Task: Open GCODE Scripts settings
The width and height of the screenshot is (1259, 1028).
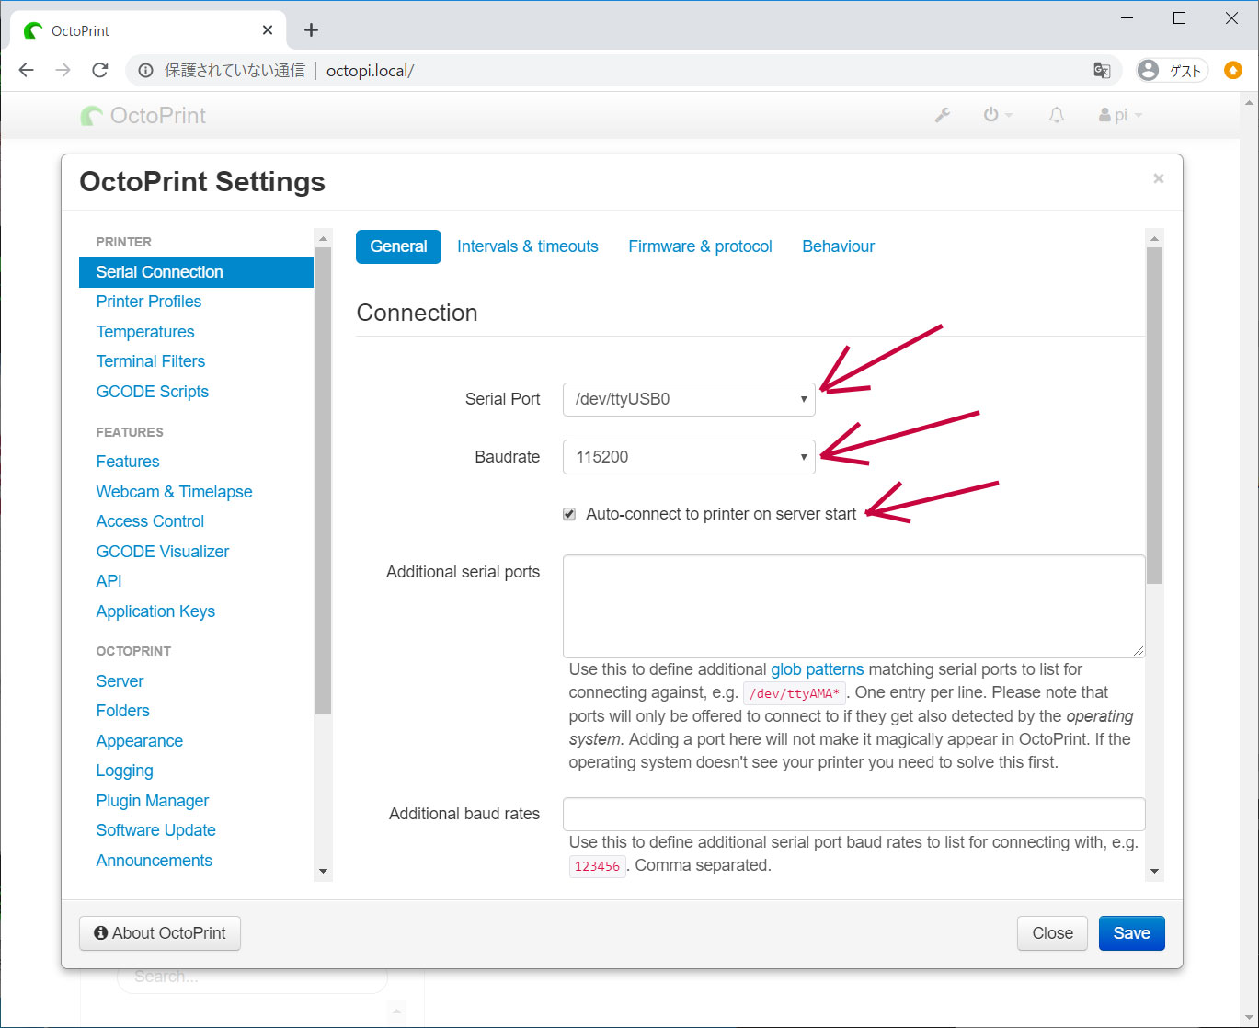Action: point(153,392)
